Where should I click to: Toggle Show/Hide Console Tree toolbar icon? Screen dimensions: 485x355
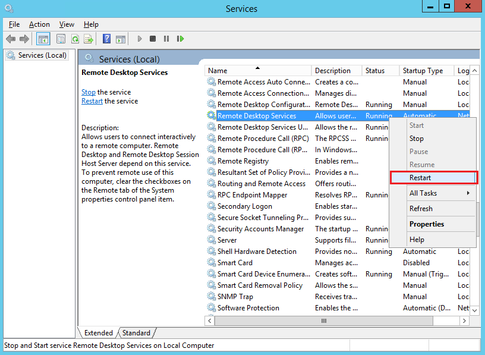(x=43, y=39)
